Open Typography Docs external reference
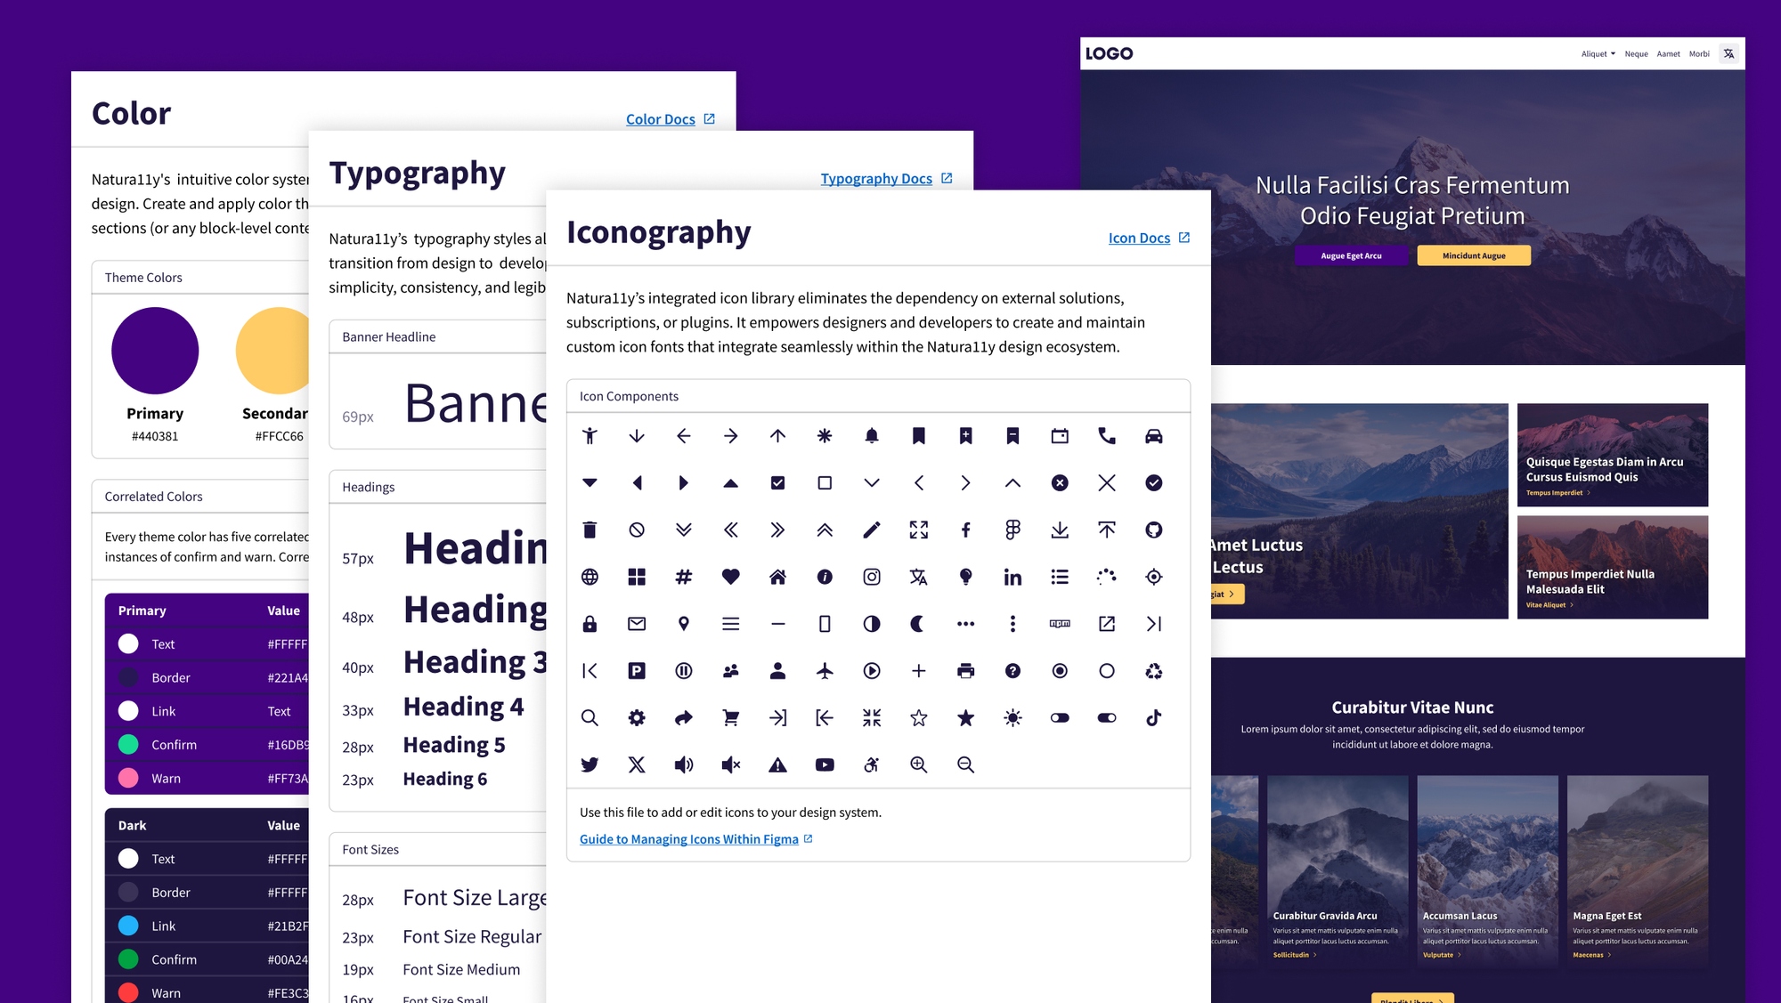 (x=887, y=179)
